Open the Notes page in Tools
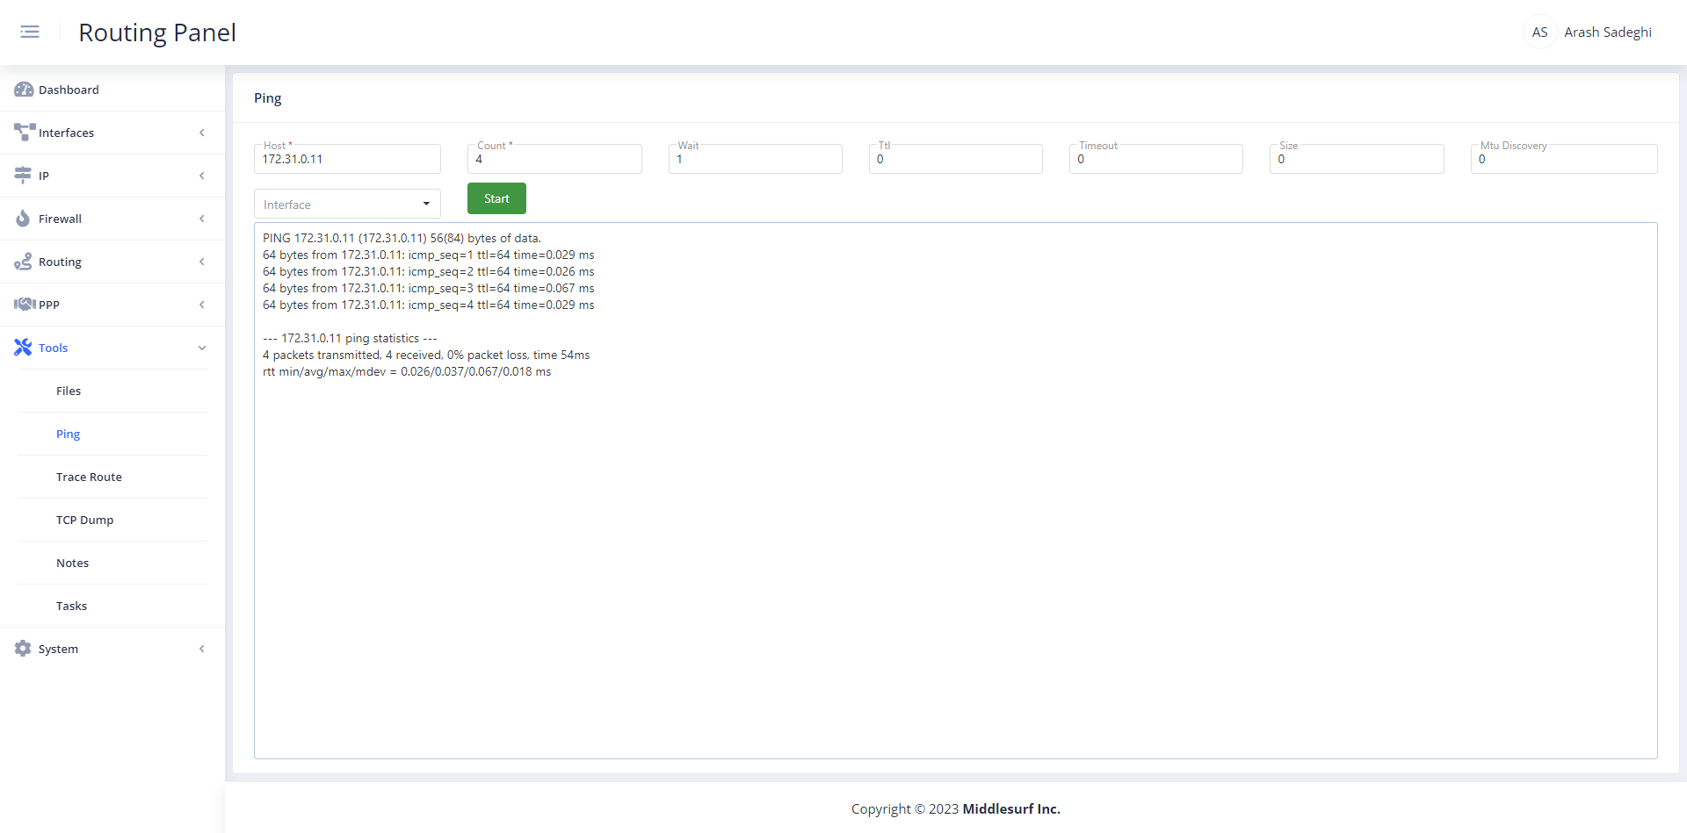Screen dimensions: 1687x833 click(x=72, y=562)
